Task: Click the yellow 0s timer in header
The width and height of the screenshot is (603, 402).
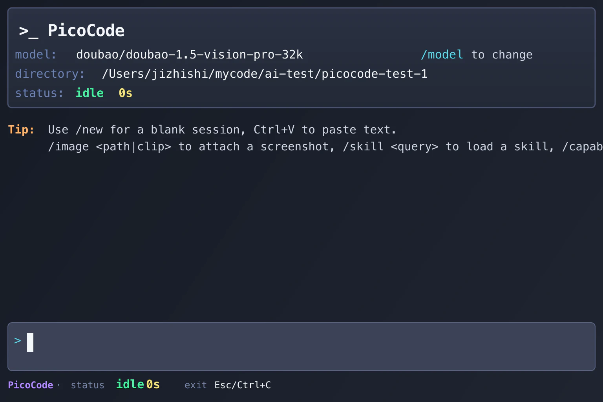Action: click(x=126, y=93)
